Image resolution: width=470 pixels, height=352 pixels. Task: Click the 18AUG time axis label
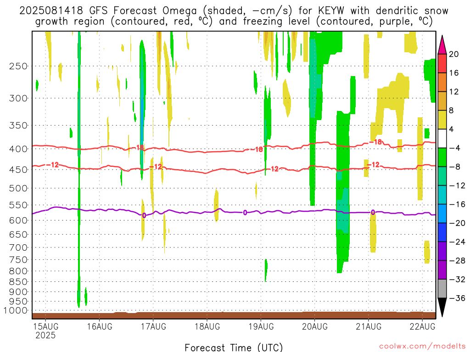[207, 326]
